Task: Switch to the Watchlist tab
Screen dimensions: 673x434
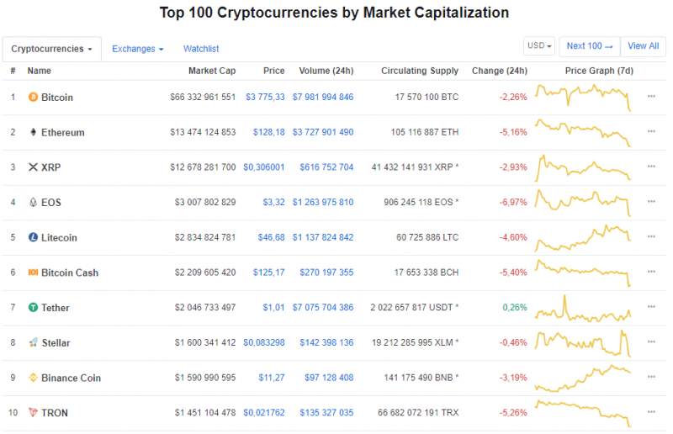Action: pos(201,49)
